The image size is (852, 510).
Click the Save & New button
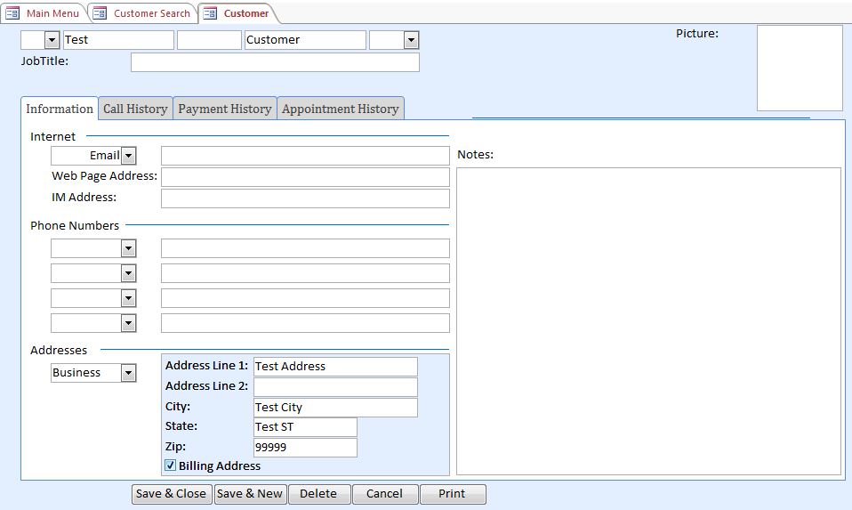tap(250, 494)
